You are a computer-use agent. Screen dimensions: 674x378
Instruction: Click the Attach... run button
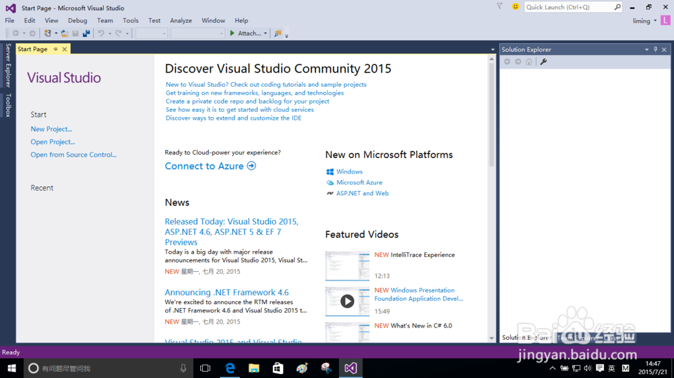pyautogui.click(x=245, y=34)
